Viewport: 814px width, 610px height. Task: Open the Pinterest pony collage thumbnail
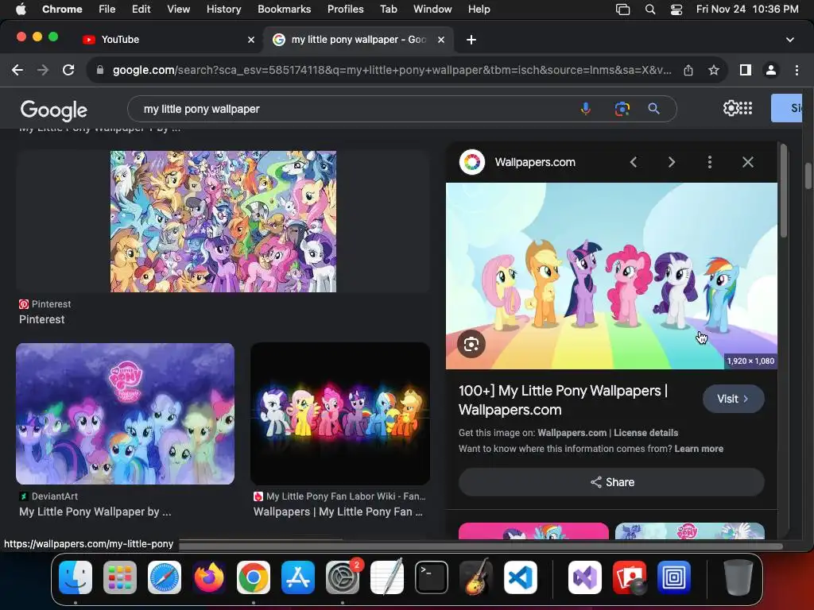click(223, 222)
